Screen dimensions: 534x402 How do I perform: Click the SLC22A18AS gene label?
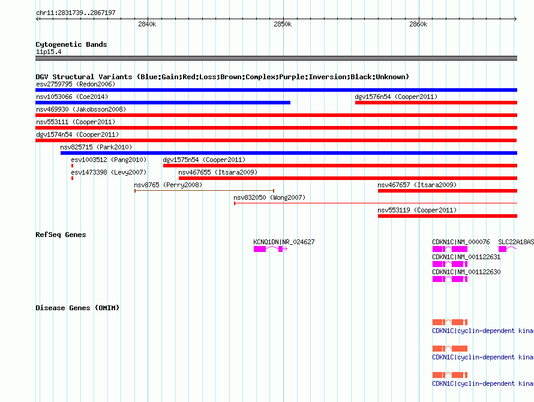tap(516, 242)
